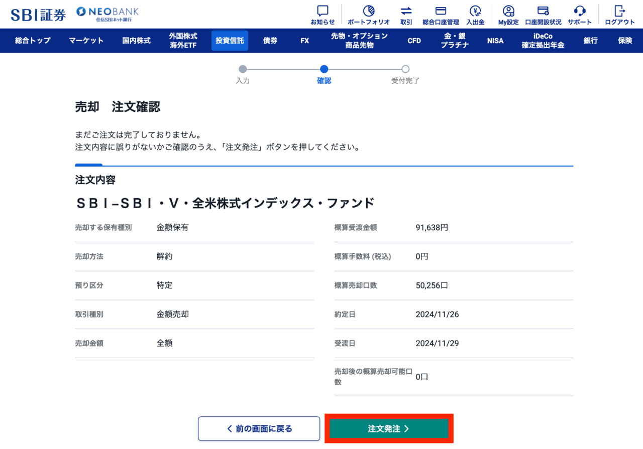The image size is (643, 449).
Task: Click the 入出金 yen icon
Action: (x=475, y=15)
